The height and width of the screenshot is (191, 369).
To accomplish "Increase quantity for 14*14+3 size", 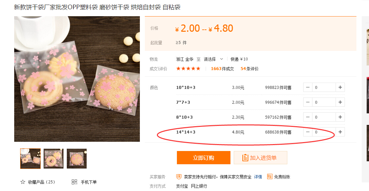I will [x=340, y=132].
